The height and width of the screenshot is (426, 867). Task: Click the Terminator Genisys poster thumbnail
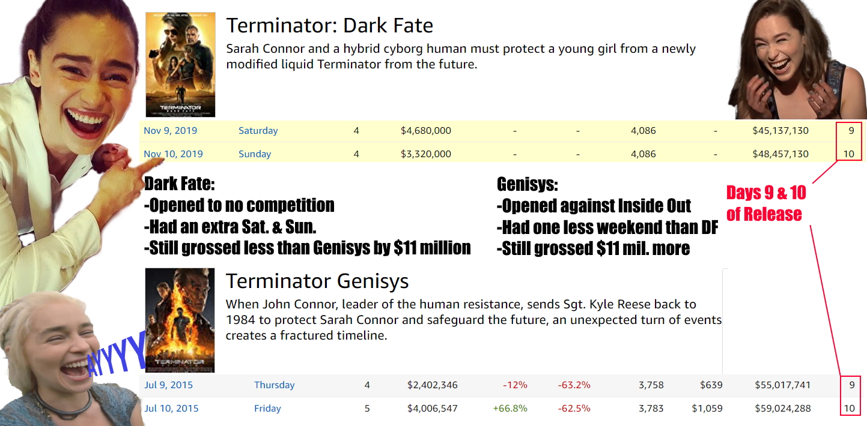180,320
